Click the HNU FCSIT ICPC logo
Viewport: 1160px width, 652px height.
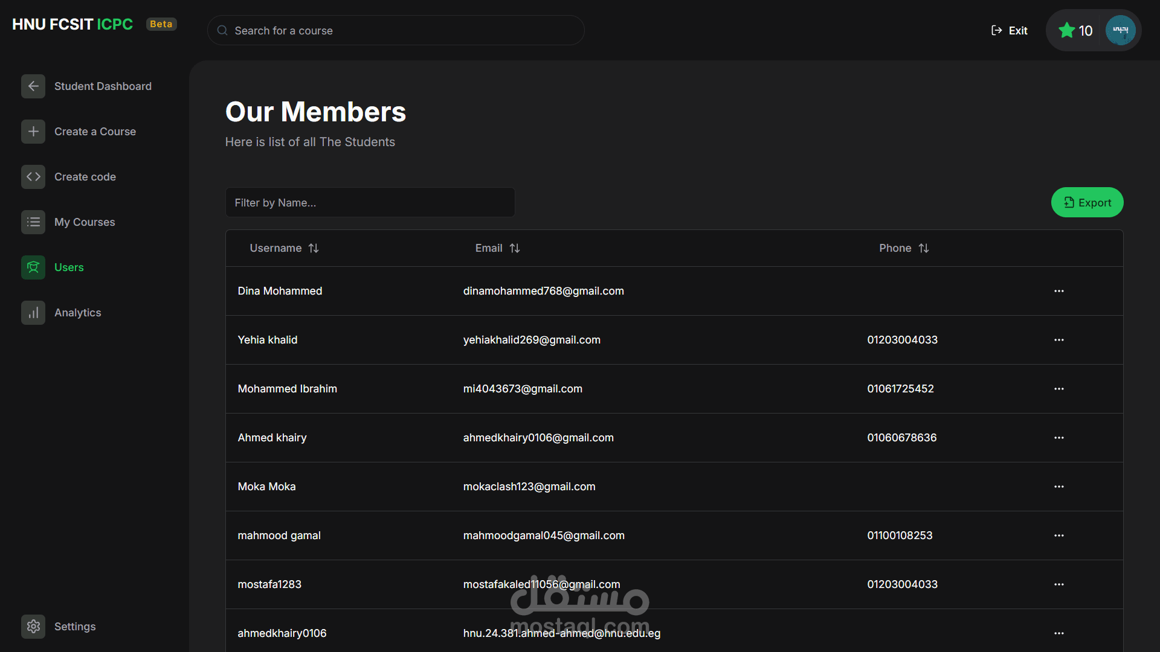tap(72, 24)
